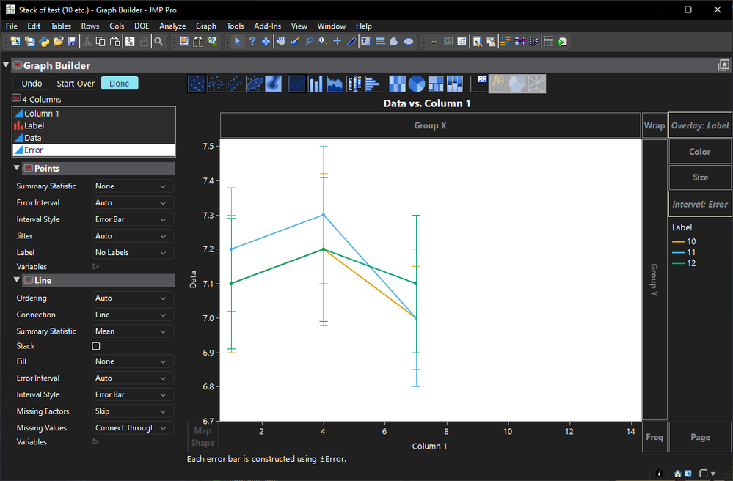
Task: Click the Start Over button
Action: tap(76, 84)
